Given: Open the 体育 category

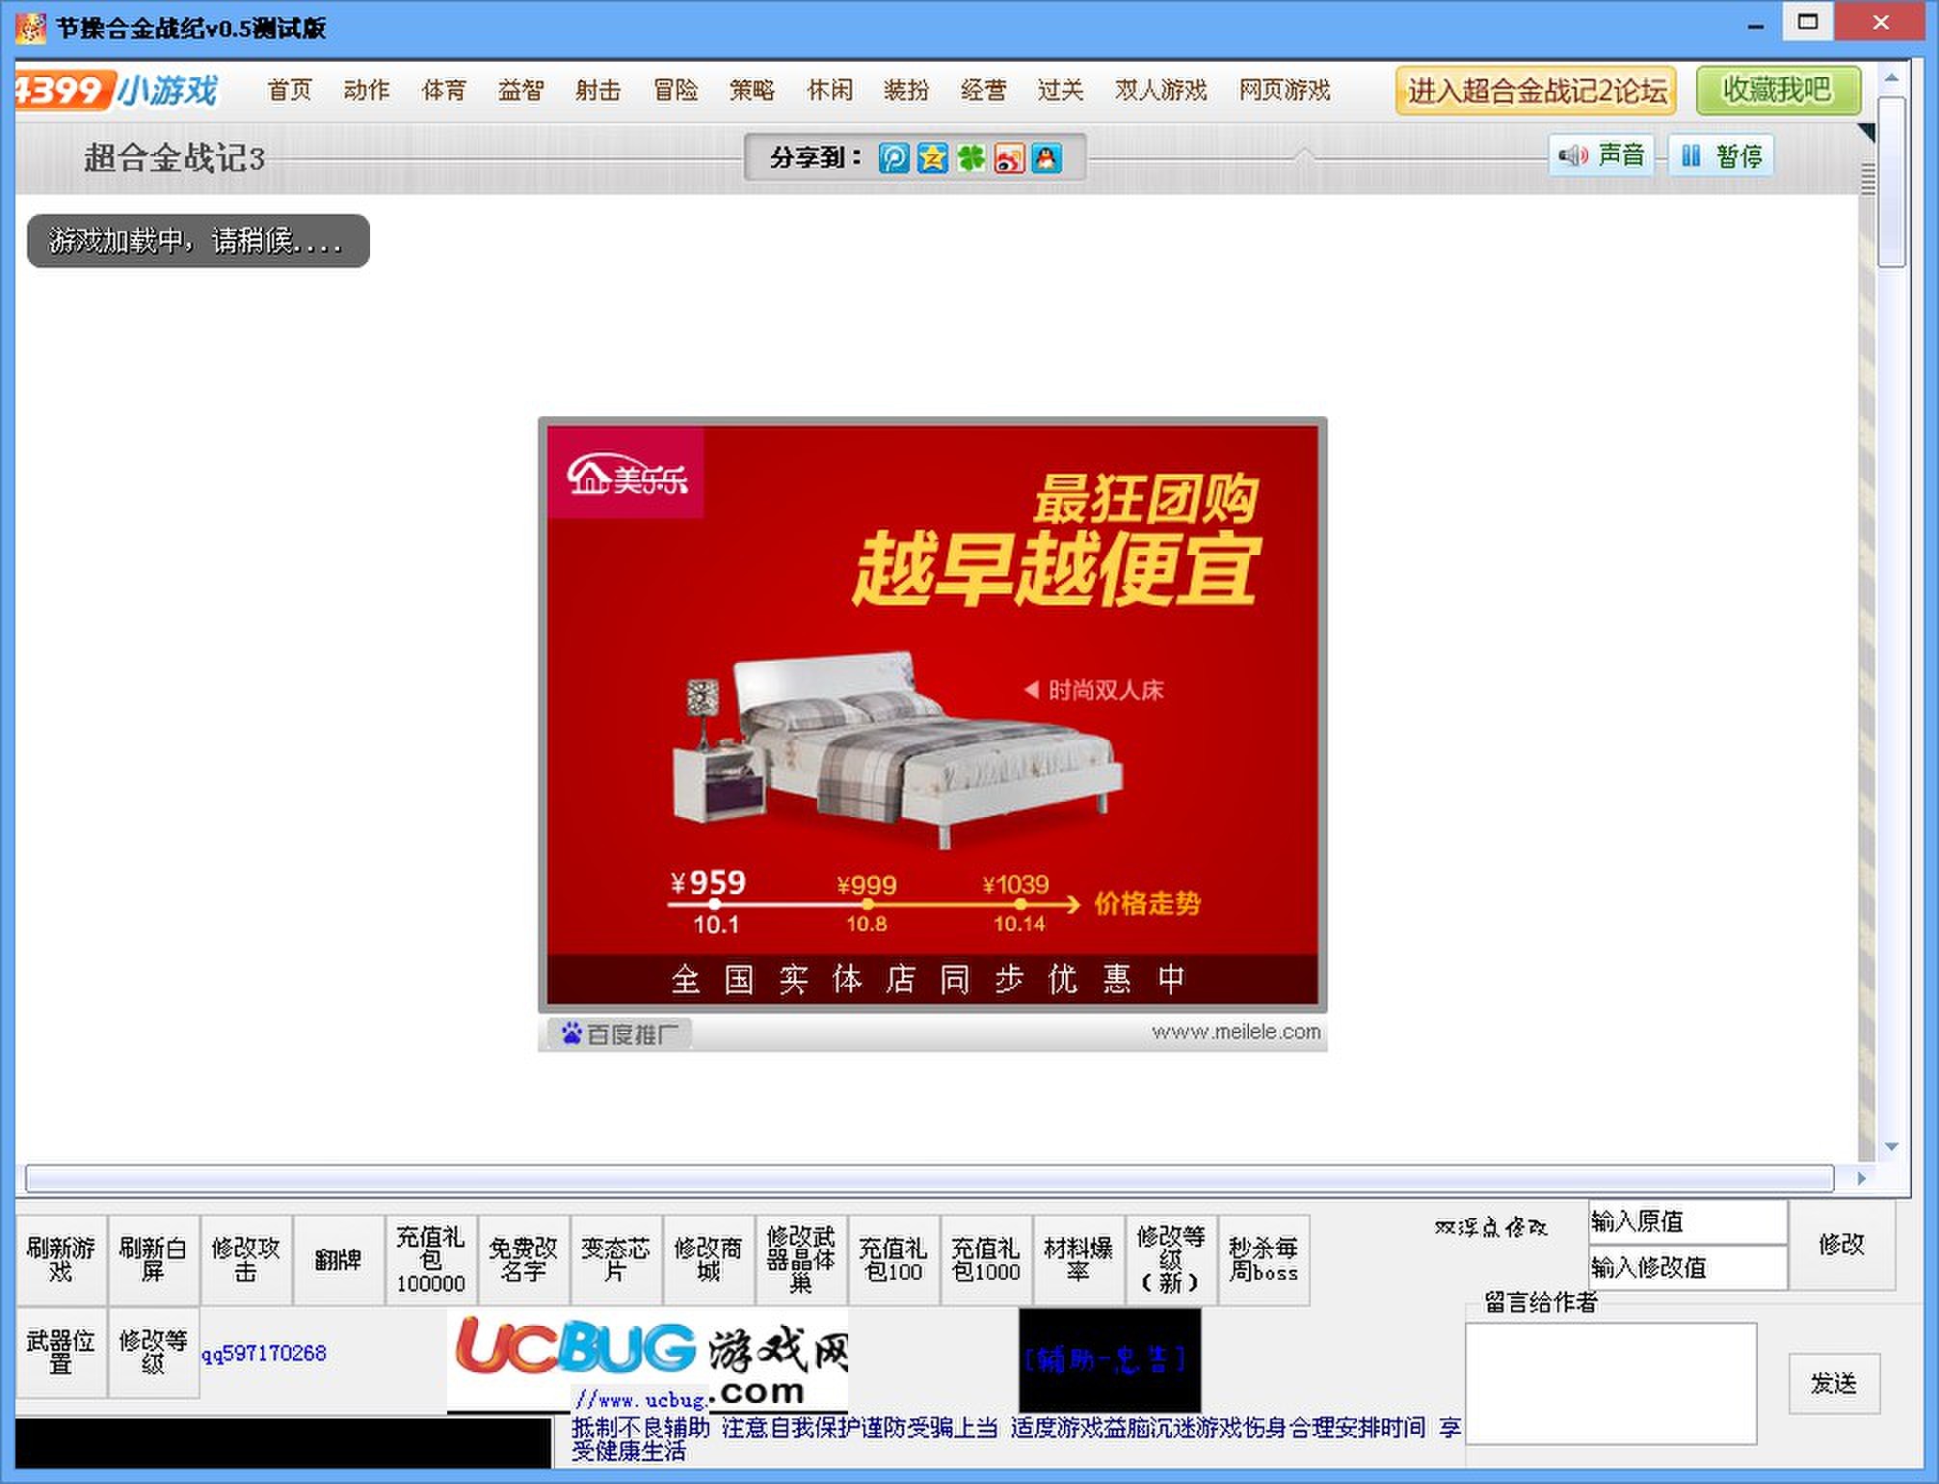Looking at the screenshot, I should tap(443, 90).
